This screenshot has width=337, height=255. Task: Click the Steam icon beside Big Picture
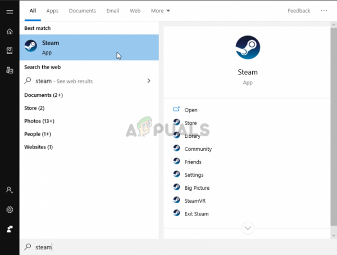[177, 187]
